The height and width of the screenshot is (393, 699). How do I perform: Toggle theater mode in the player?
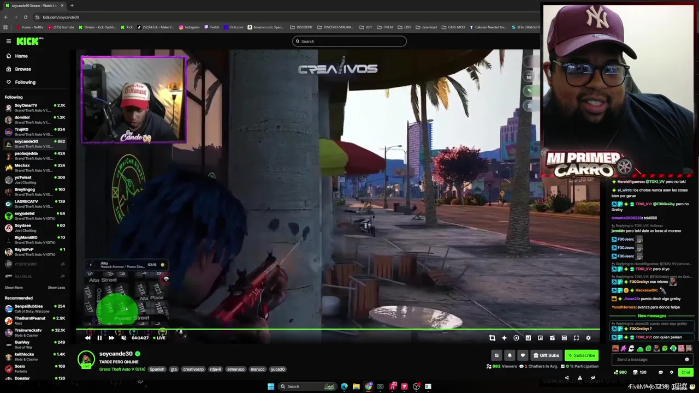tap(564, 338)
